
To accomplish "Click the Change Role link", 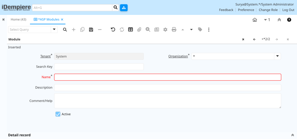I will (268, 10).
